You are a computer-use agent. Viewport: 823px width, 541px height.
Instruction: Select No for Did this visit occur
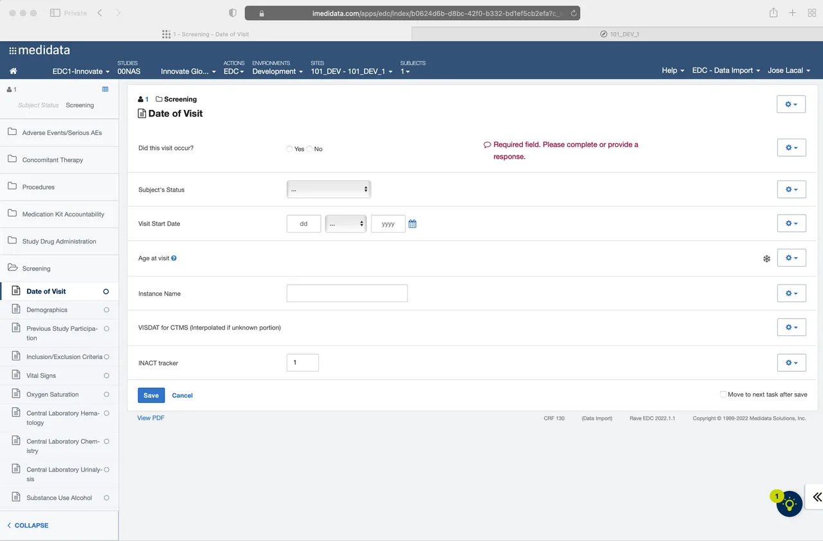click(309, 148)
